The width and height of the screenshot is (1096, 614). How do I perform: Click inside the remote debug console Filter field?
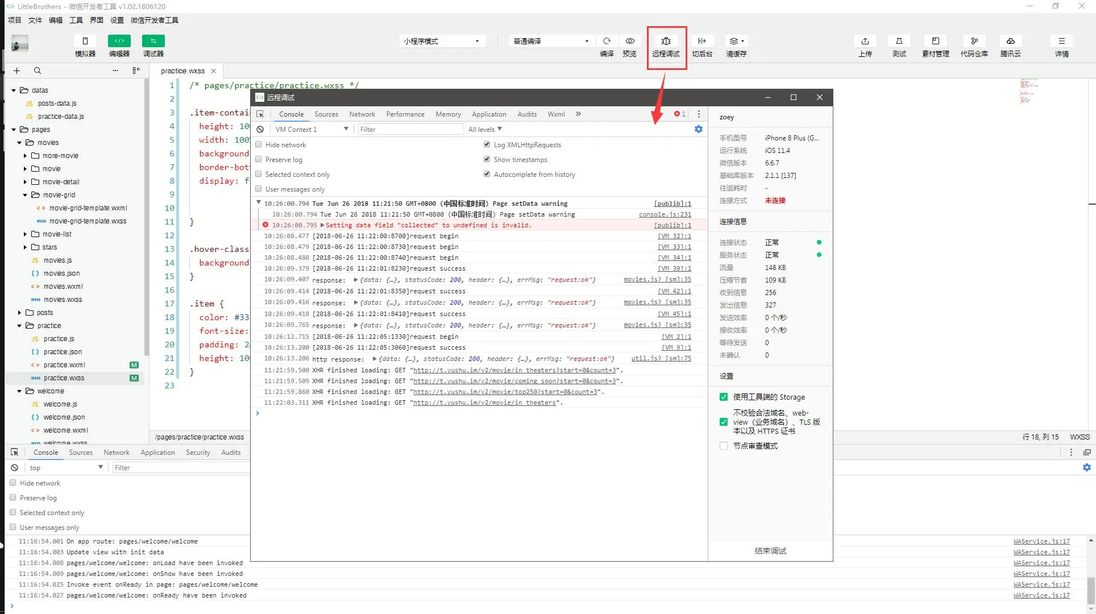(409, 129)
